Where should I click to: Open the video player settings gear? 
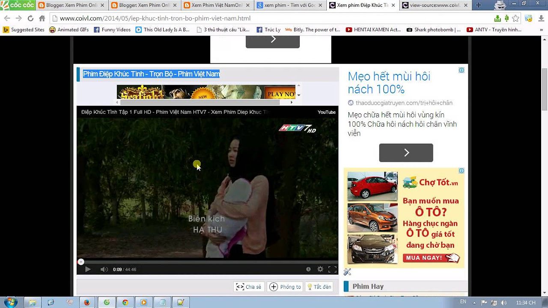pyautogui.click(x=320, y=269)
